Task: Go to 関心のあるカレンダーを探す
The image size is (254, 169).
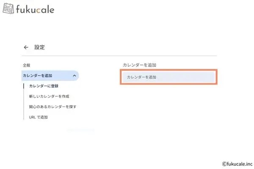Action: click(52, 106)
